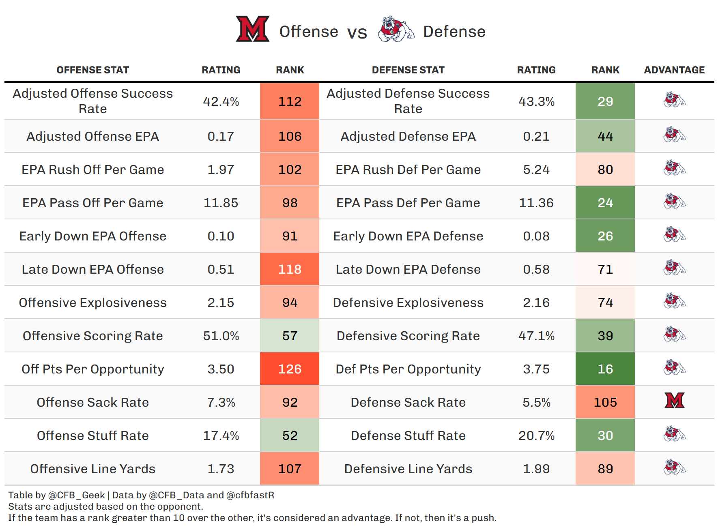Click bulldog advantage icon for Adjusted Defense EPA
This screenshot has height=532, width=718.
coord(674,135)
